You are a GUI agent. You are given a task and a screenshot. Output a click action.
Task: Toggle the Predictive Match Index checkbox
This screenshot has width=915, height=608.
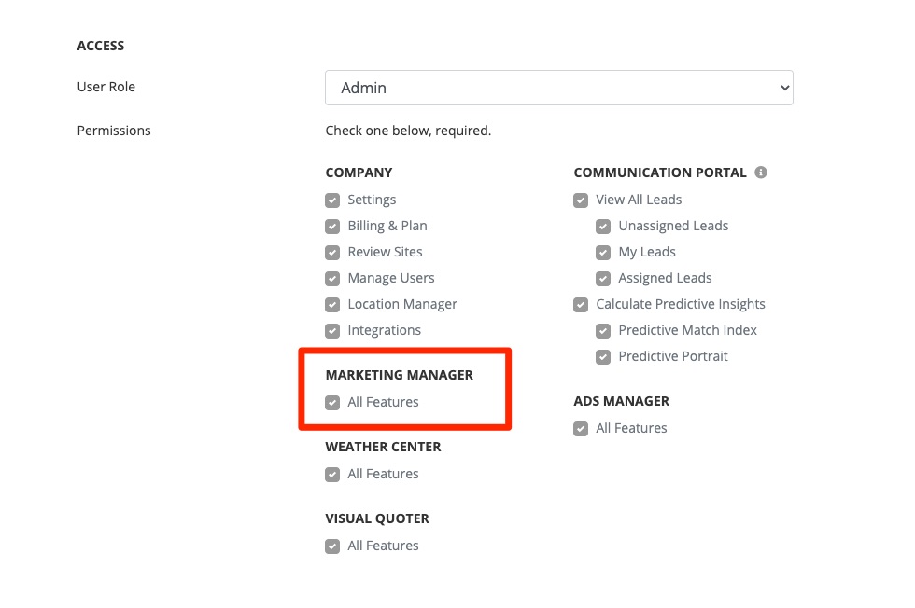click(603, 330)
